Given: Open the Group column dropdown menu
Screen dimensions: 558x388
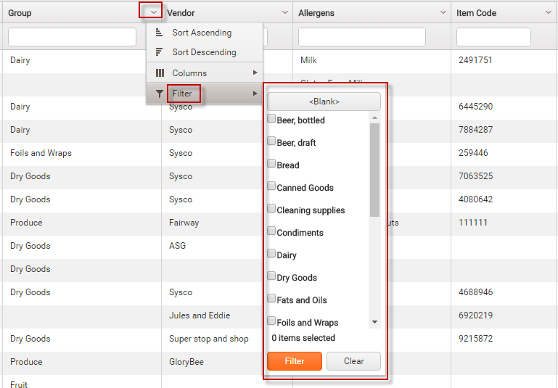Looking at the screenshot, I should click(153, 12).
